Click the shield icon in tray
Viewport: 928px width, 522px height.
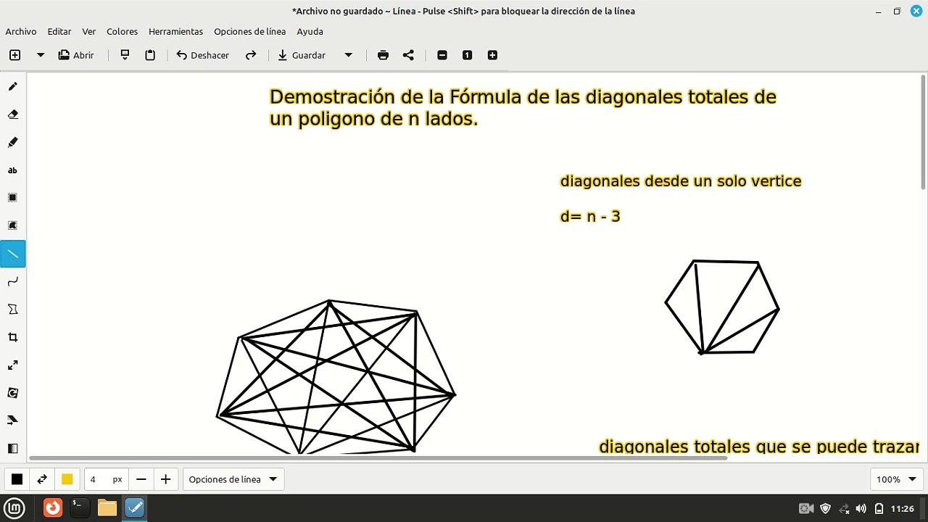[x=825, y=508]
